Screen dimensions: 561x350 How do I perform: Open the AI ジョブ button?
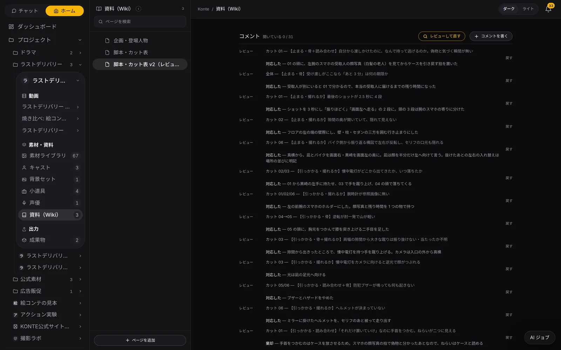540,337
